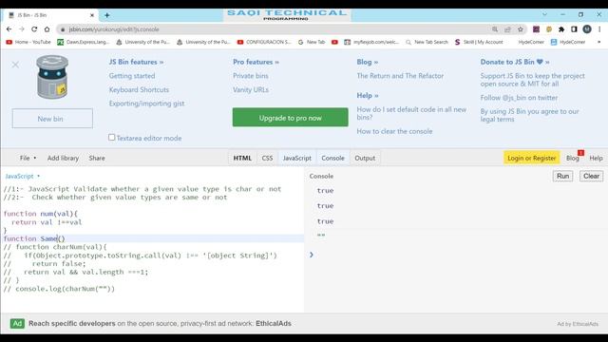Viewport: 608px width, 342px height.
Task: Open JS Bin features heading link
Action: pyautogui.click(x=136, y=62)
